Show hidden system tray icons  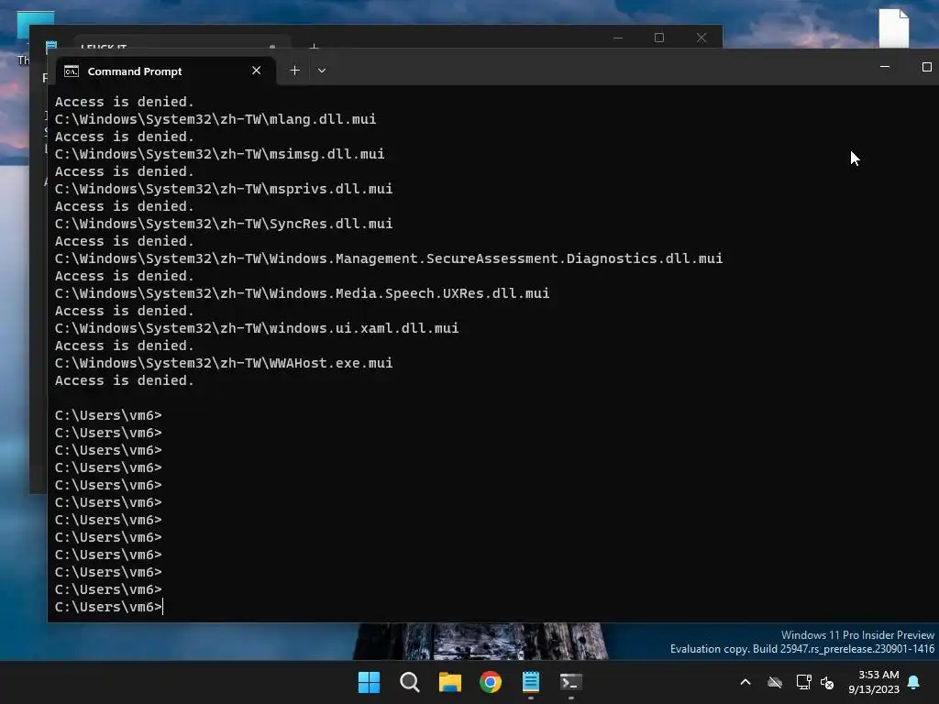click(x=746, y=682)
